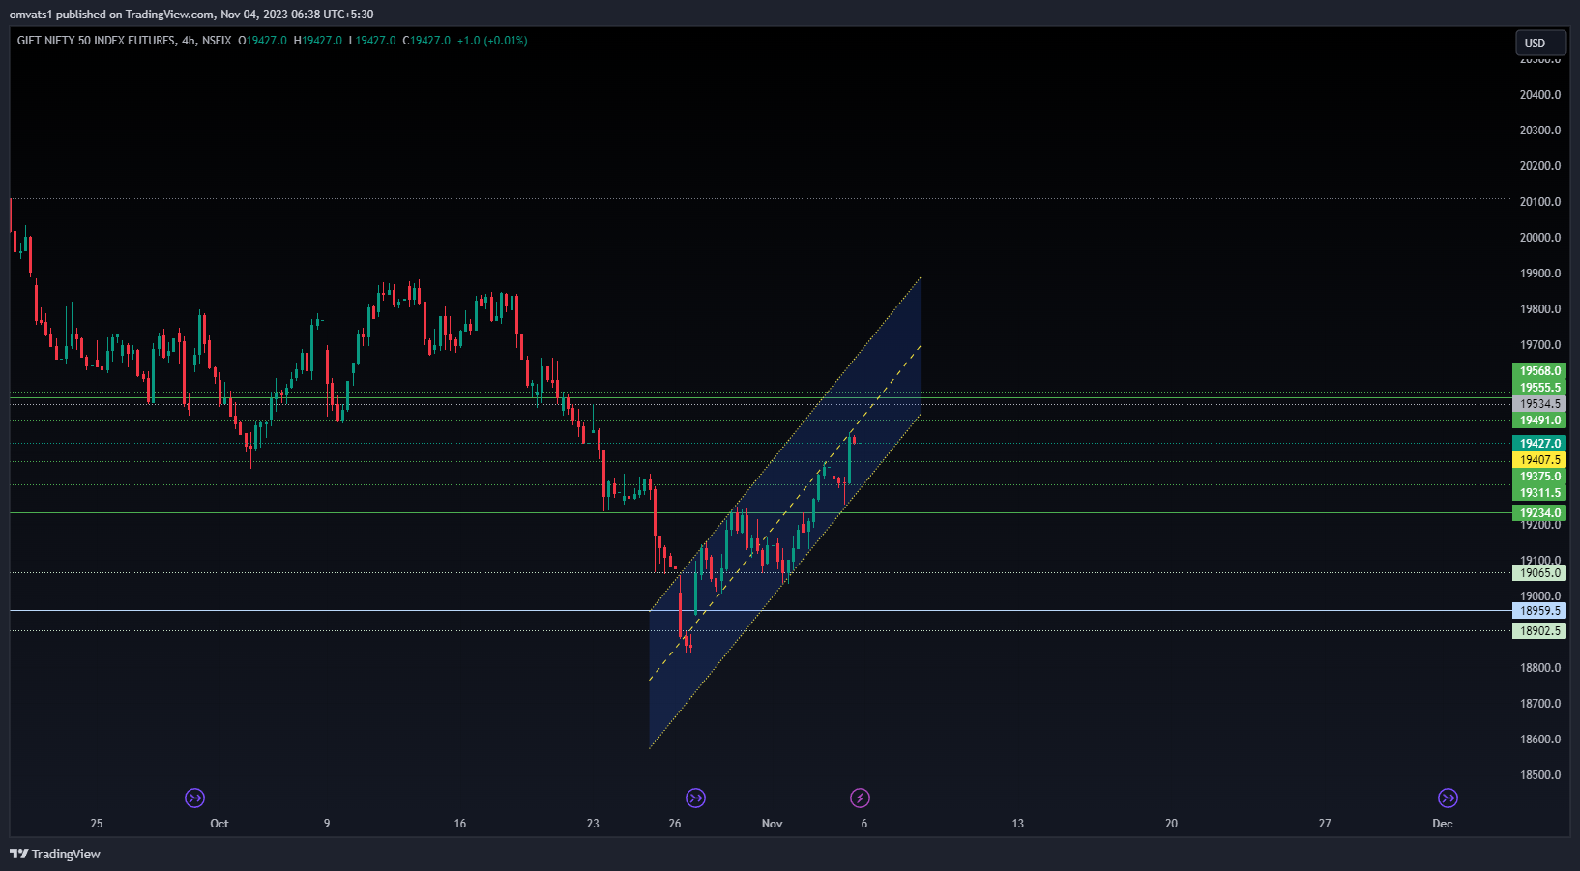Click the NSEIX exchange label
This screenshot has height=871, width=1580.
[x=217, y=41]
